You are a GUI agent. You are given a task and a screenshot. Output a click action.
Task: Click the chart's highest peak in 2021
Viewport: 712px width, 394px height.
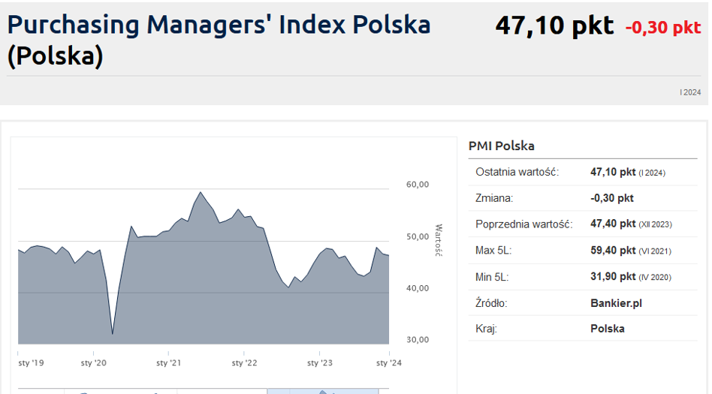pyautogui.click(x=201, y=193)
